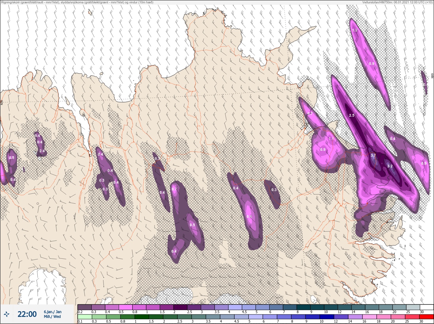Click the 3.7 precipitation value on map
This screenshot has height=324, width=434.
coord(373,155)
